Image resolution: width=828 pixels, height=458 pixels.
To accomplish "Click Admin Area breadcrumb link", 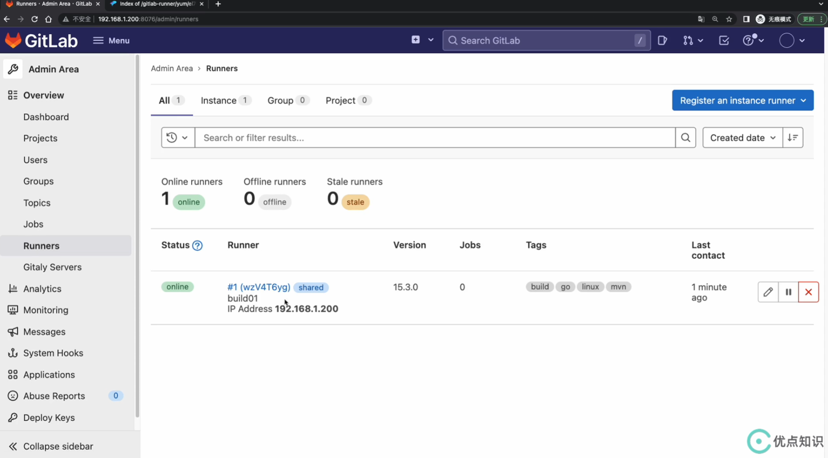I will [172, 68].
